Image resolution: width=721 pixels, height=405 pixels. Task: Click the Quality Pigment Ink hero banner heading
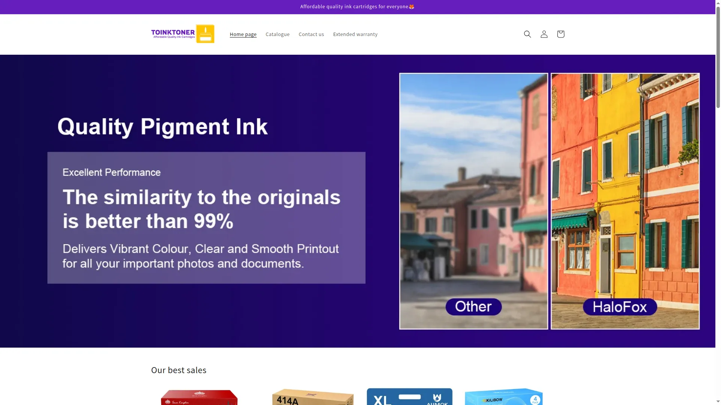tap(163, 127)
